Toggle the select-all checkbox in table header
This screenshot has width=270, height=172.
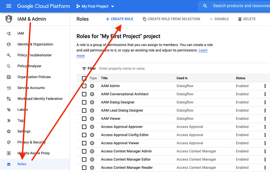pyautogui.click(x=84, y=78)
